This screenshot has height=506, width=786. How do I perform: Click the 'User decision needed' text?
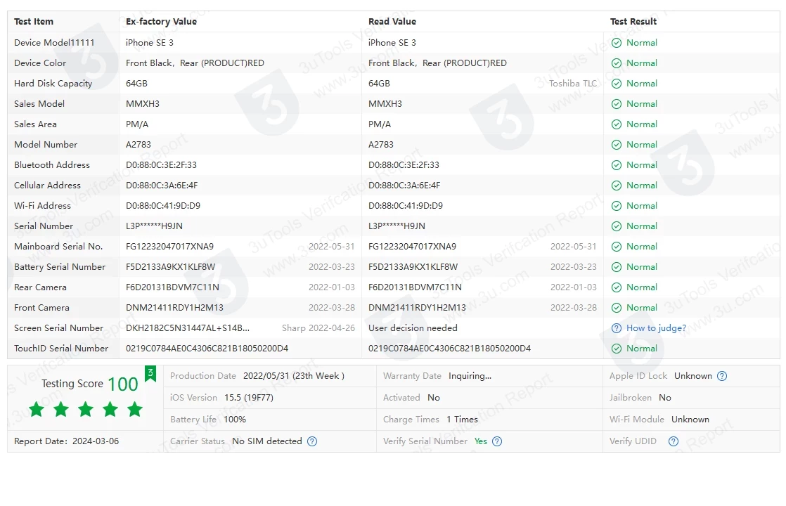tap(413, 328)
